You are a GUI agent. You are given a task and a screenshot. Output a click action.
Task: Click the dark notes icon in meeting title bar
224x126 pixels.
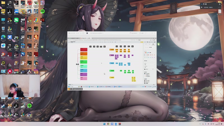click(x=87, y=33)
